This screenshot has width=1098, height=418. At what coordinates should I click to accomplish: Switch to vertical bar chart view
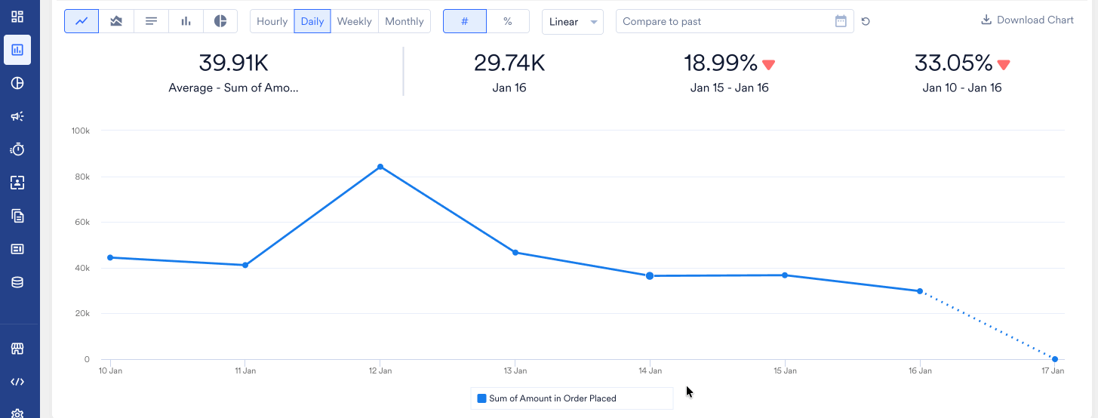click(x=186, y=21)
